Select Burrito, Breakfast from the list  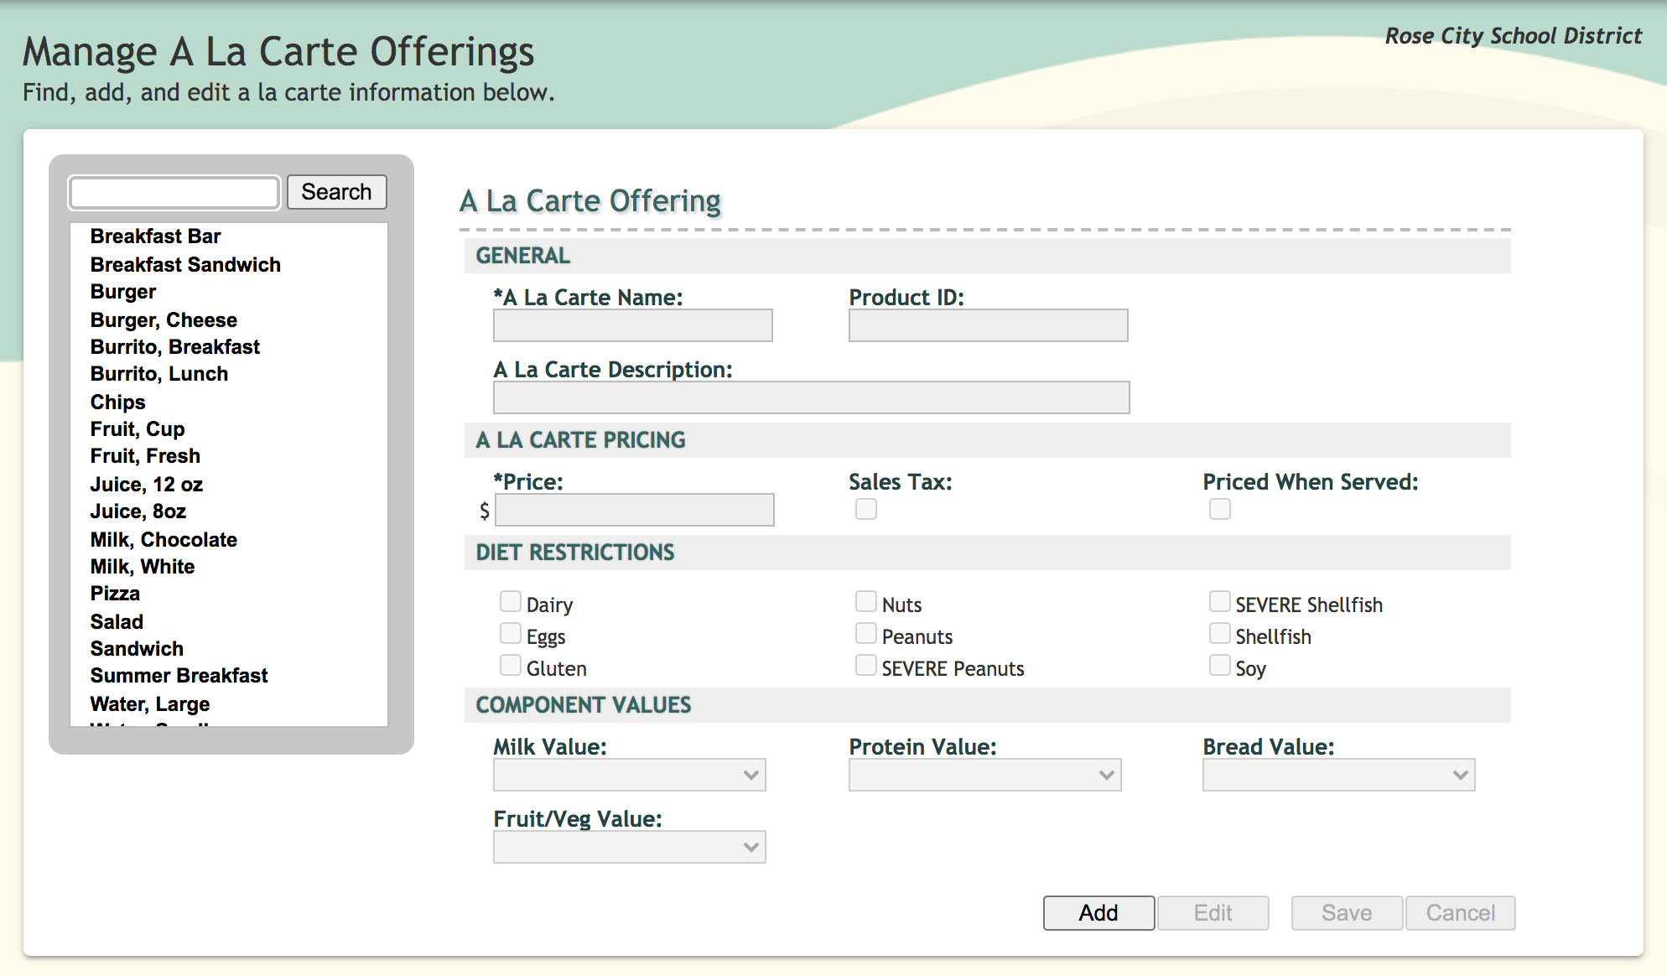tap(175, 347)
